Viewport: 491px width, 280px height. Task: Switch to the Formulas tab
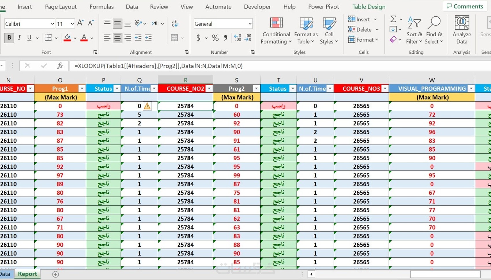pyautogui.click(x=102, y=7)
